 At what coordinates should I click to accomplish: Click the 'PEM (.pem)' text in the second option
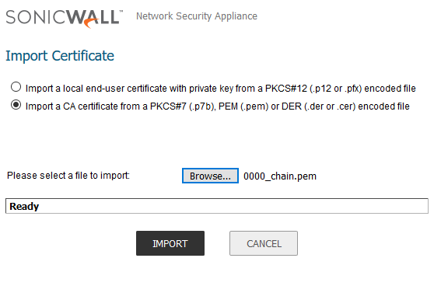243,106
